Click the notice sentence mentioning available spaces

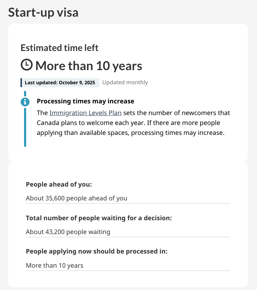131,133
